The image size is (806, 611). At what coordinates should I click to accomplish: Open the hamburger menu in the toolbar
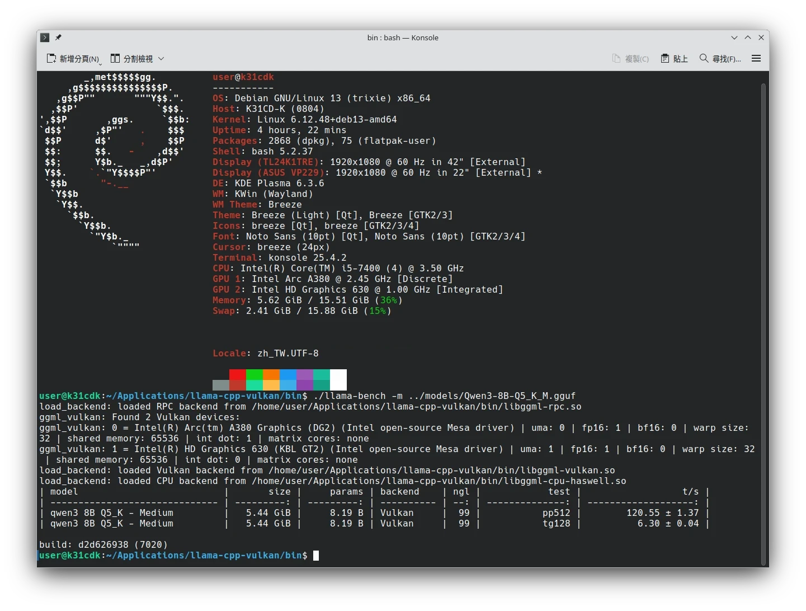[x=756, y=59]
